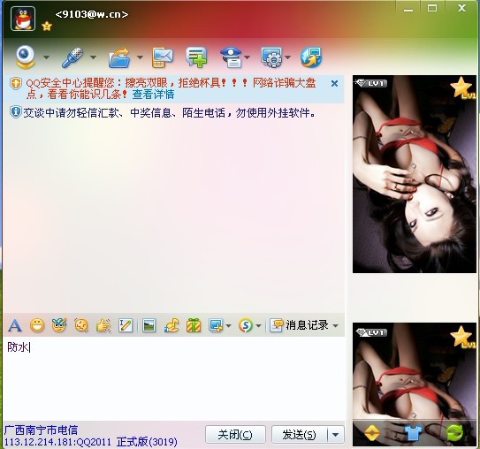This screenshot has width=480, height=449.
Task: Send a gift with gift box icon
Action: (194, 325)
